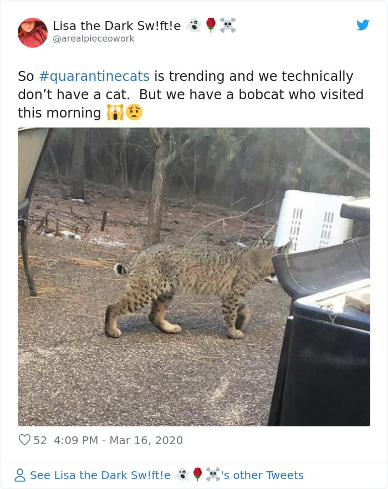Screen dimensions: 388x489
Task: Select the ghost emoji in the display name
Action: pos(193,26)
